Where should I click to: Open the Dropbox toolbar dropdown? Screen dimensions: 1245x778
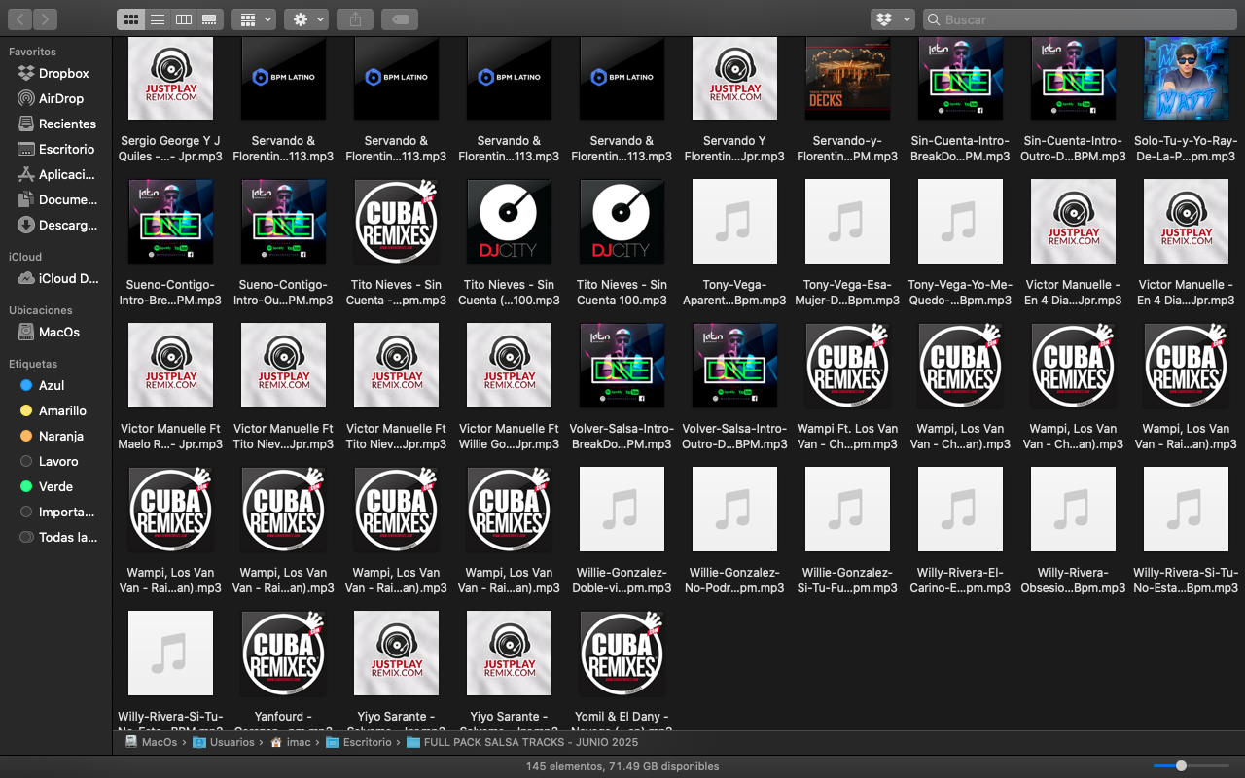892,19
